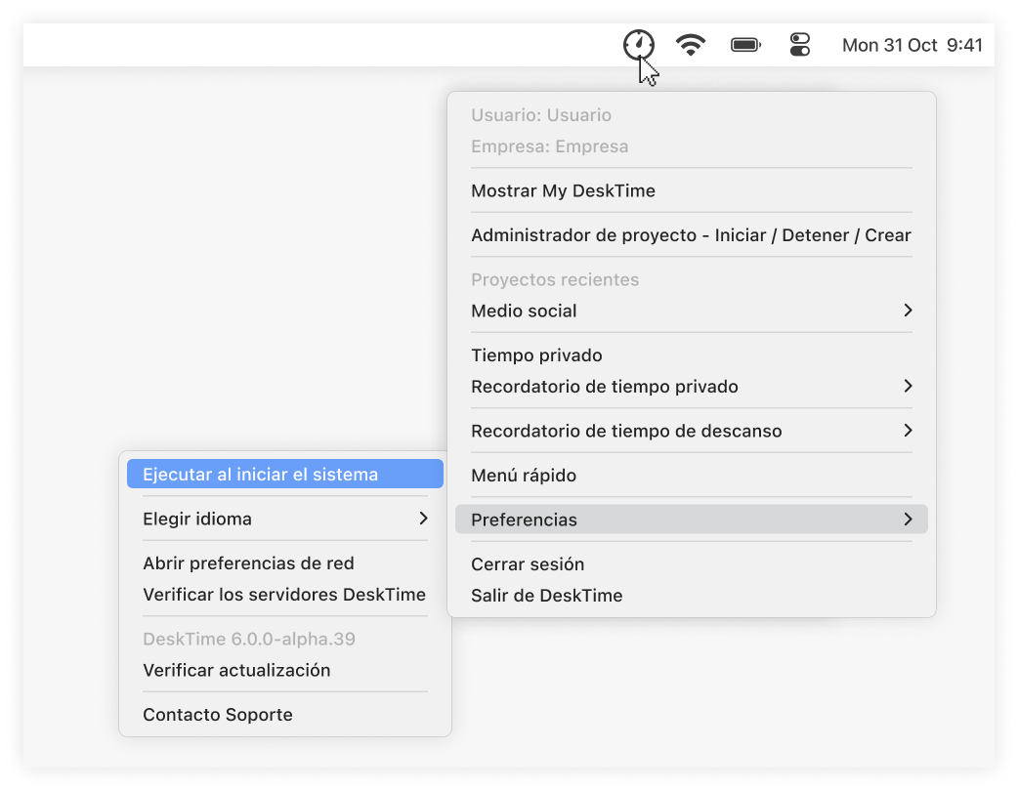Click the DeskTime clock icon in menu bar

click(639, 45)
